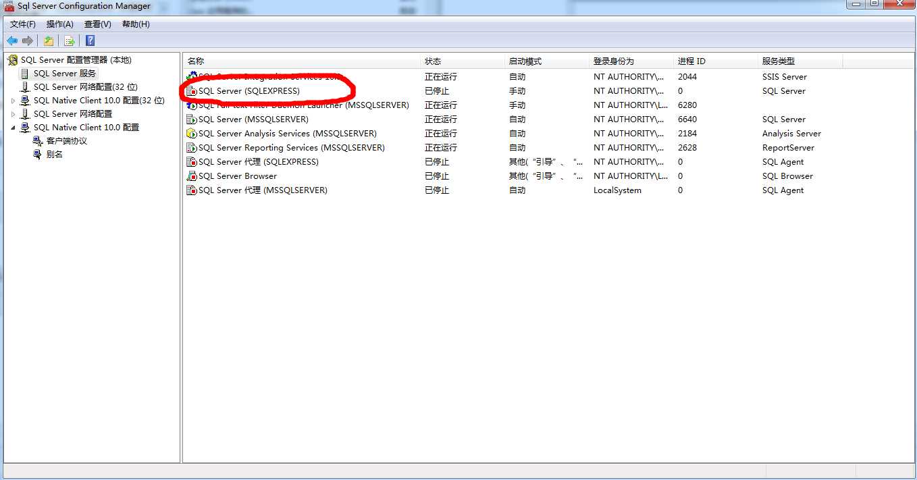Select the SQL Server (SQLEXPRESS) service name

click(x=249, y=91)
